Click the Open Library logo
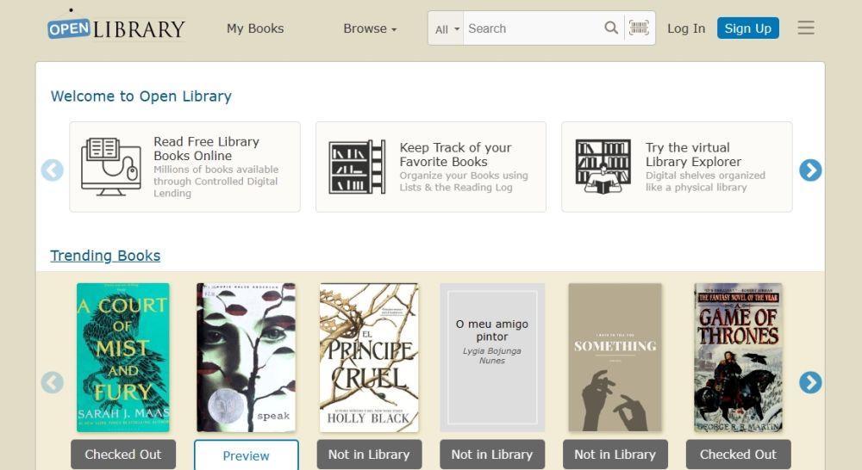The image size is (862, 470). coord(116,28)
